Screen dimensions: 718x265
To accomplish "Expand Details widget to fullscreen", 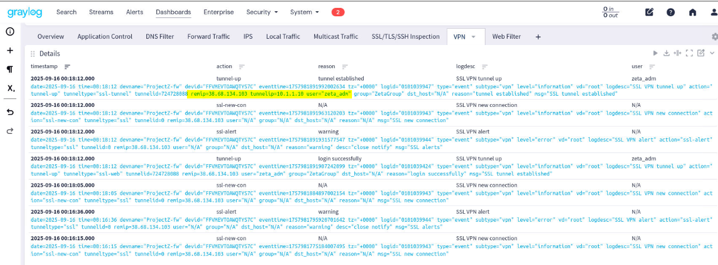I will tap(689, 53).
